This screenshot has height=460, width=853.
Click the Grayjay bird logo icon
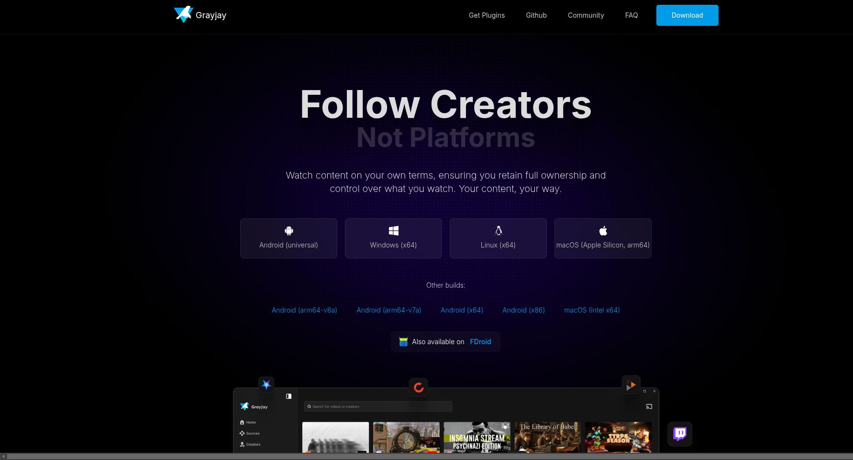click(x=184, y=14)
